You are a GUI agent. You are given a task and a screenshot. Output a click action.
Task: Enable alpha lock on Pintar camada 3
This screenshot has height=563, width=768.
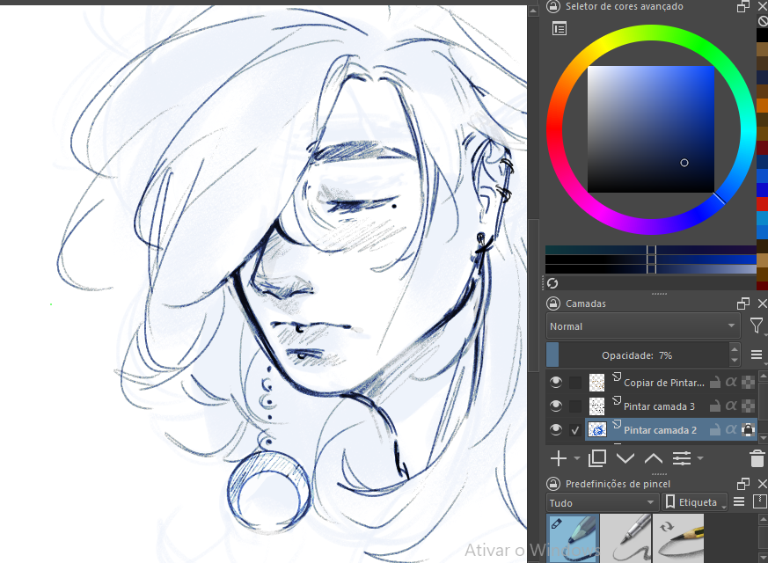[748, 406]
